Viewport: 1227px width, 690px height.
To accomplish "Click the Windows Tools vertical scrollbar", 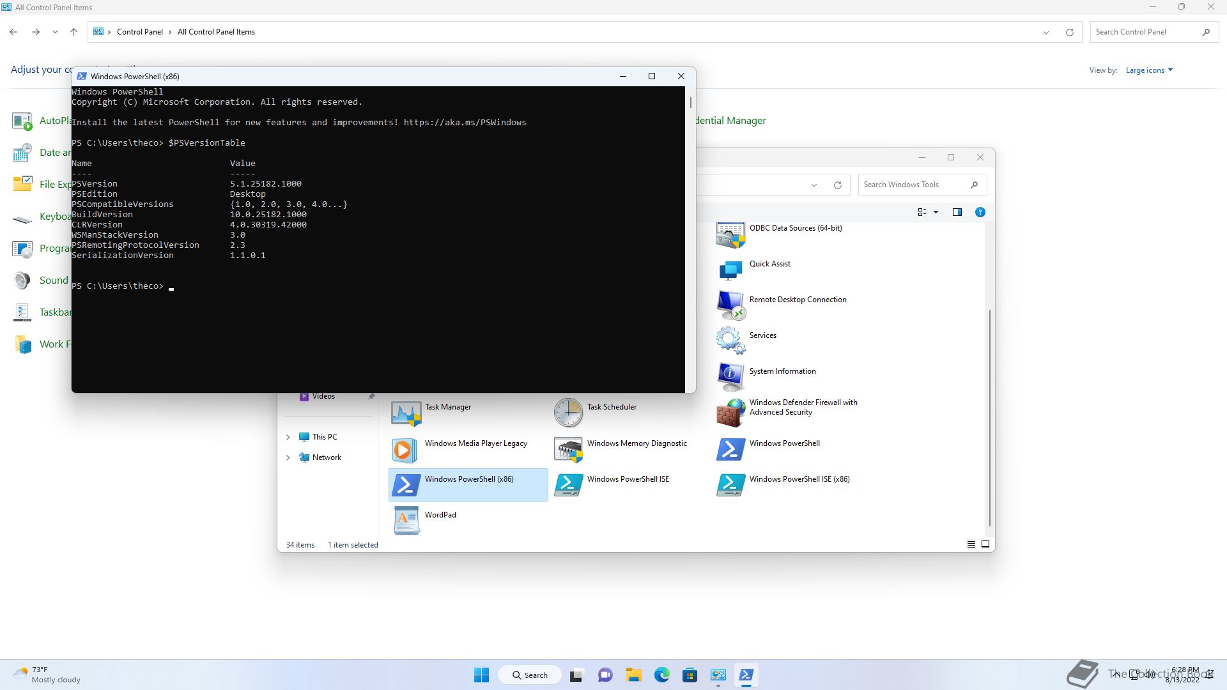I will (989, 418).
